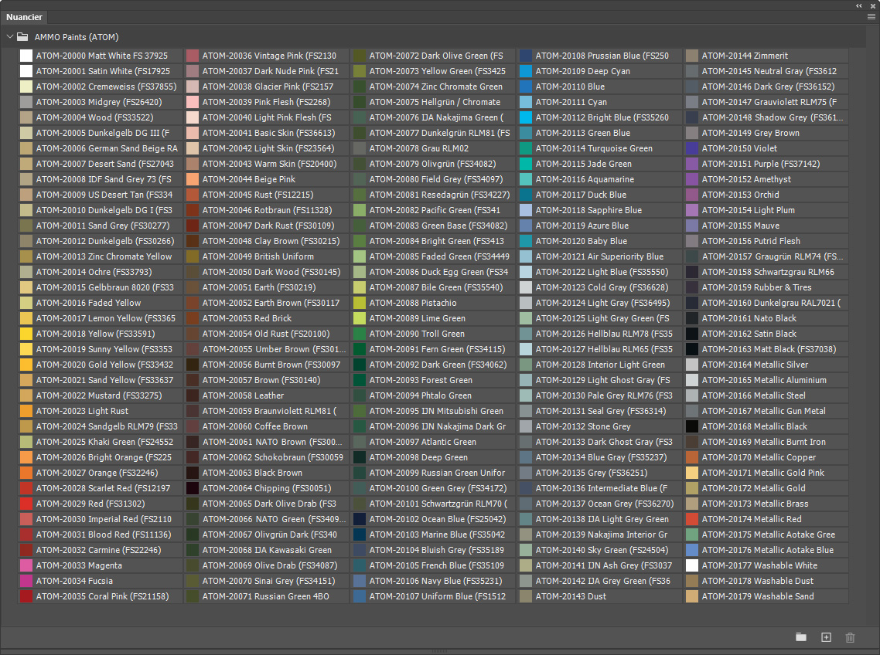
Task: Select ATOM-20115 Jade Green swatch
Action: click(x=526, y=164)
